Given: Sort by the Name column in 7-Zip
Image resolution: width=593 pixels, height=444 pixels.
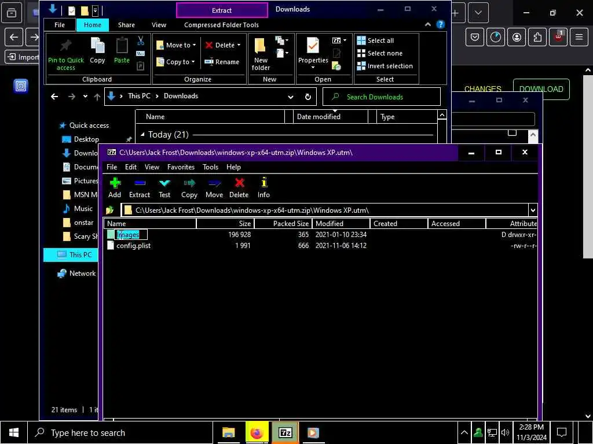Looking at the screenshot, I should coord(150,224).
